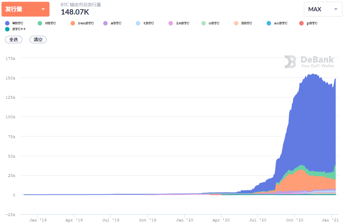Open the 发行量 metric dropdown
The height and width of the screenshot is (224, 344).
(25, 9)
